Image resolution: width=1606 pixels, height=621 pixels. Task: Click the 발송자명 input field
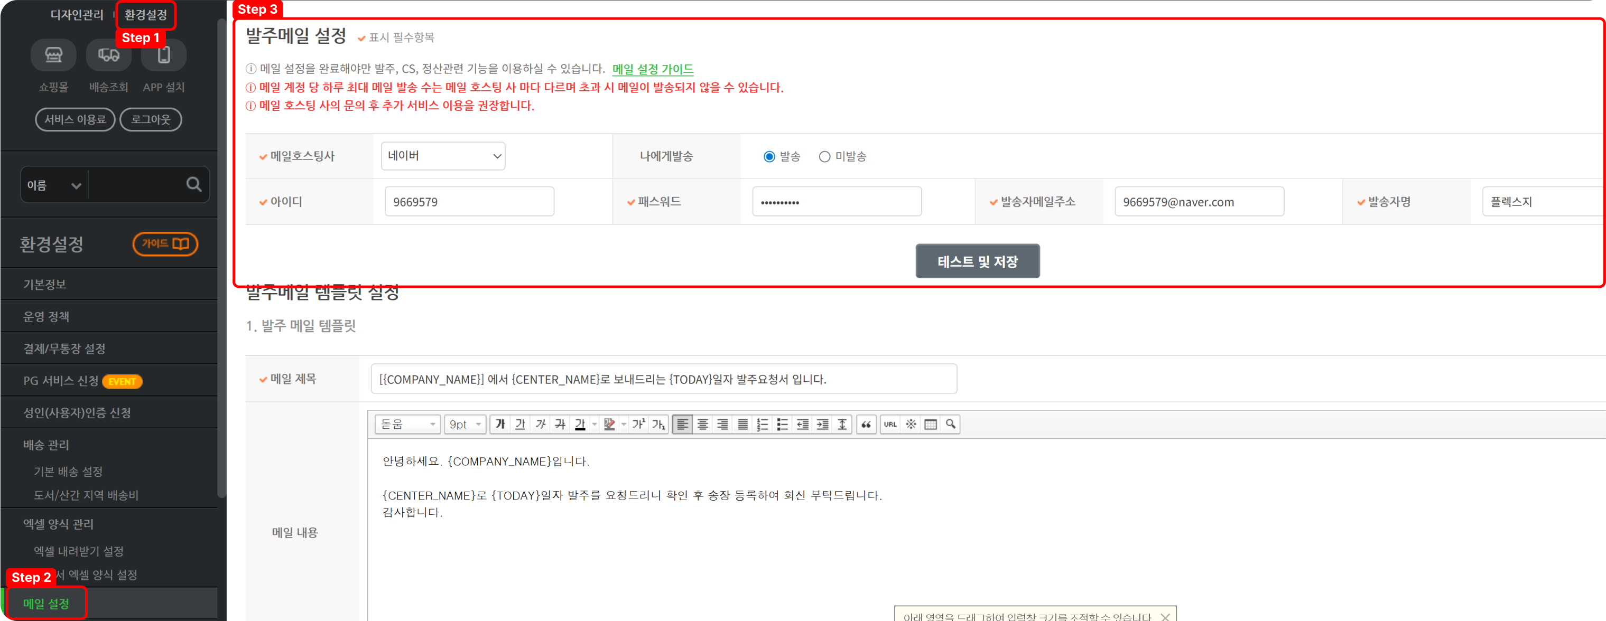coord(1544,202)
